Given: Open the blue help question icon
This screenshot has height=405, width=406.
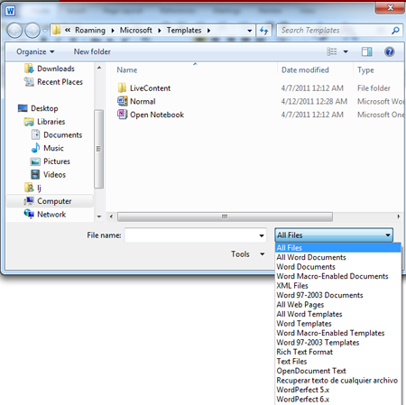Looking at the screenshot, I should (x=389, y=51).
